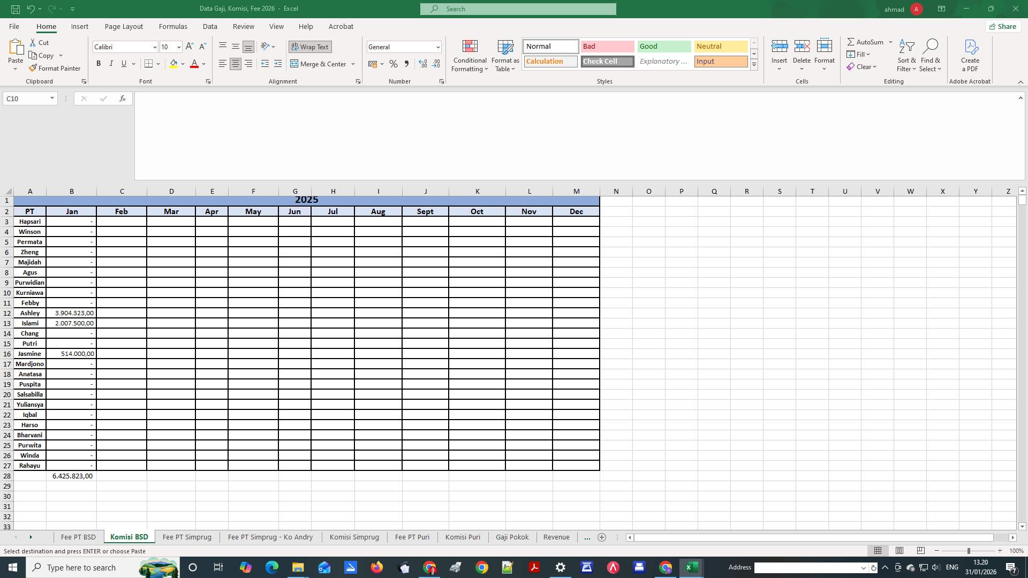
Task: Open Conditional Formatting options
Action: point(470,56)
